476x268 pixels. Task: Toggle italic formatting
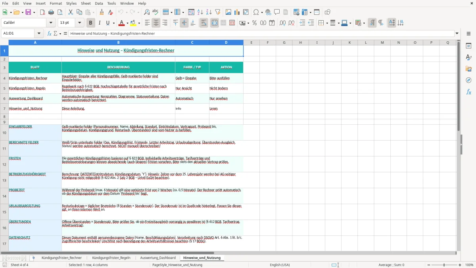(99, 23)
